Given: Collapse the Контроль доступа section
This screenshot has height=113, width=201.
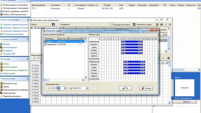Looking at the screenshot, I should [x=28, y=79].
